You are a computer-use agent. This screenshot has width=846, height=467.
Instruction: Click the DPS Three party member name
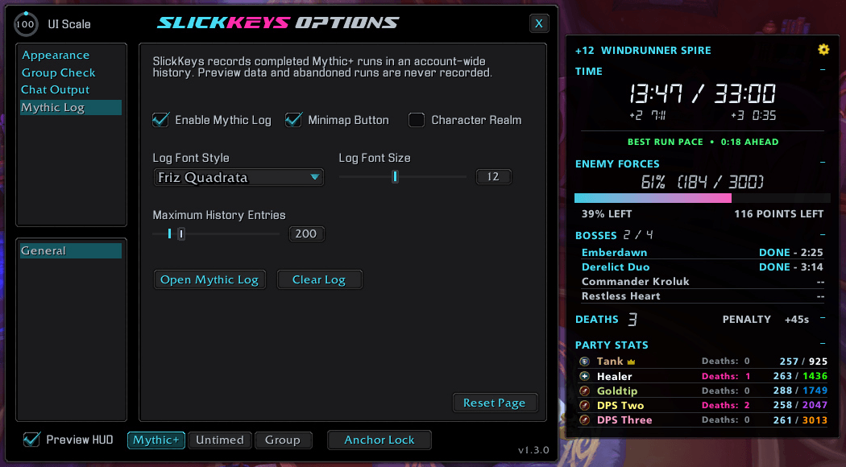[x=624, y=420]
